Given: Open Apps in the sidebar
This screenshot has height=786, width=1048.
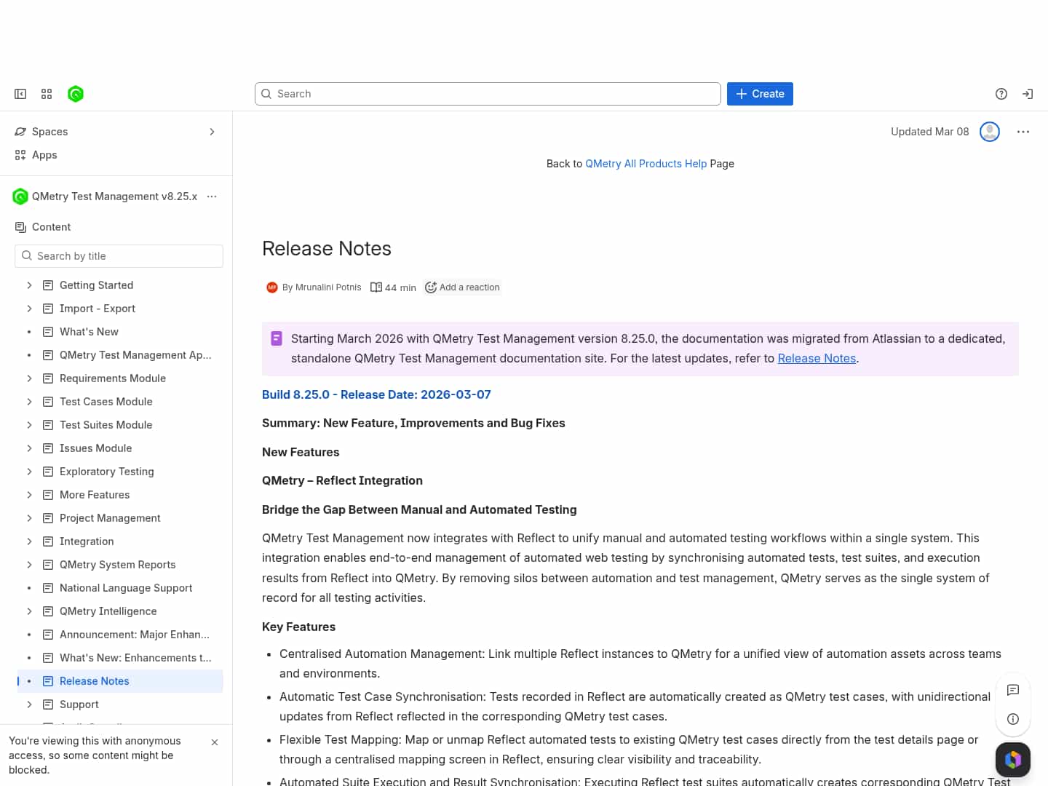Looking at the screenshot, I should [x=44, y=155].
